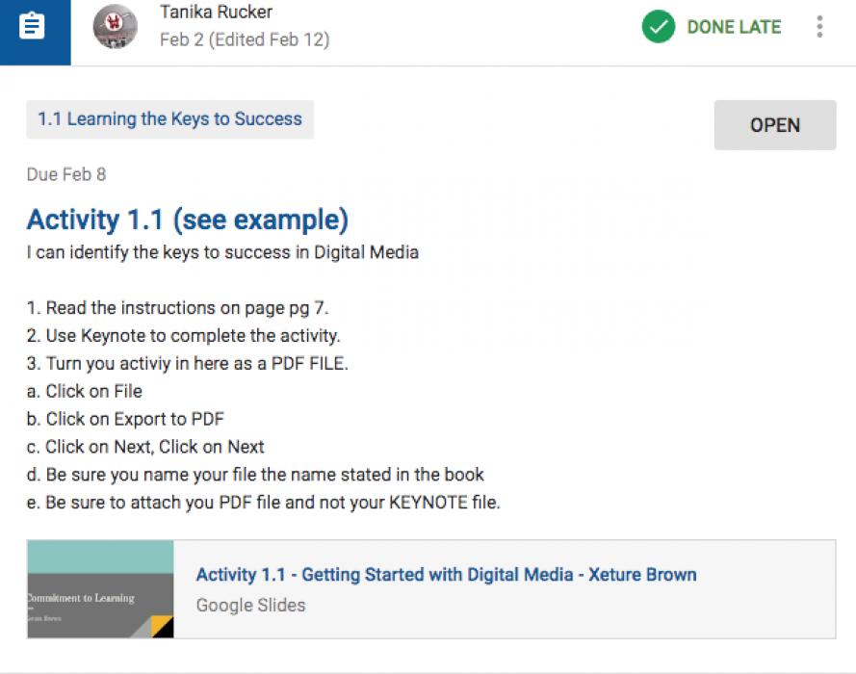Click the DONE LATE status label

click(734, 27)
